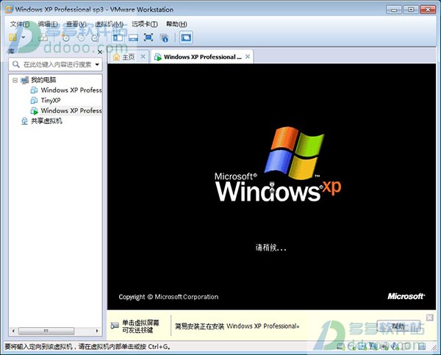The height and width of the screenshot is (355, 441).
Task: Click the magnifier icon in library search
Action: point(16,65)
